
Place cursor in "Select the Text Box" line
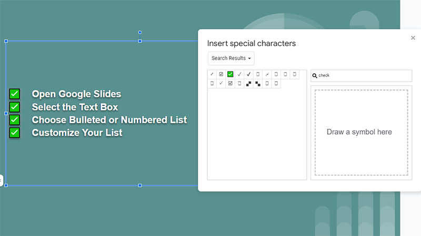75,107
